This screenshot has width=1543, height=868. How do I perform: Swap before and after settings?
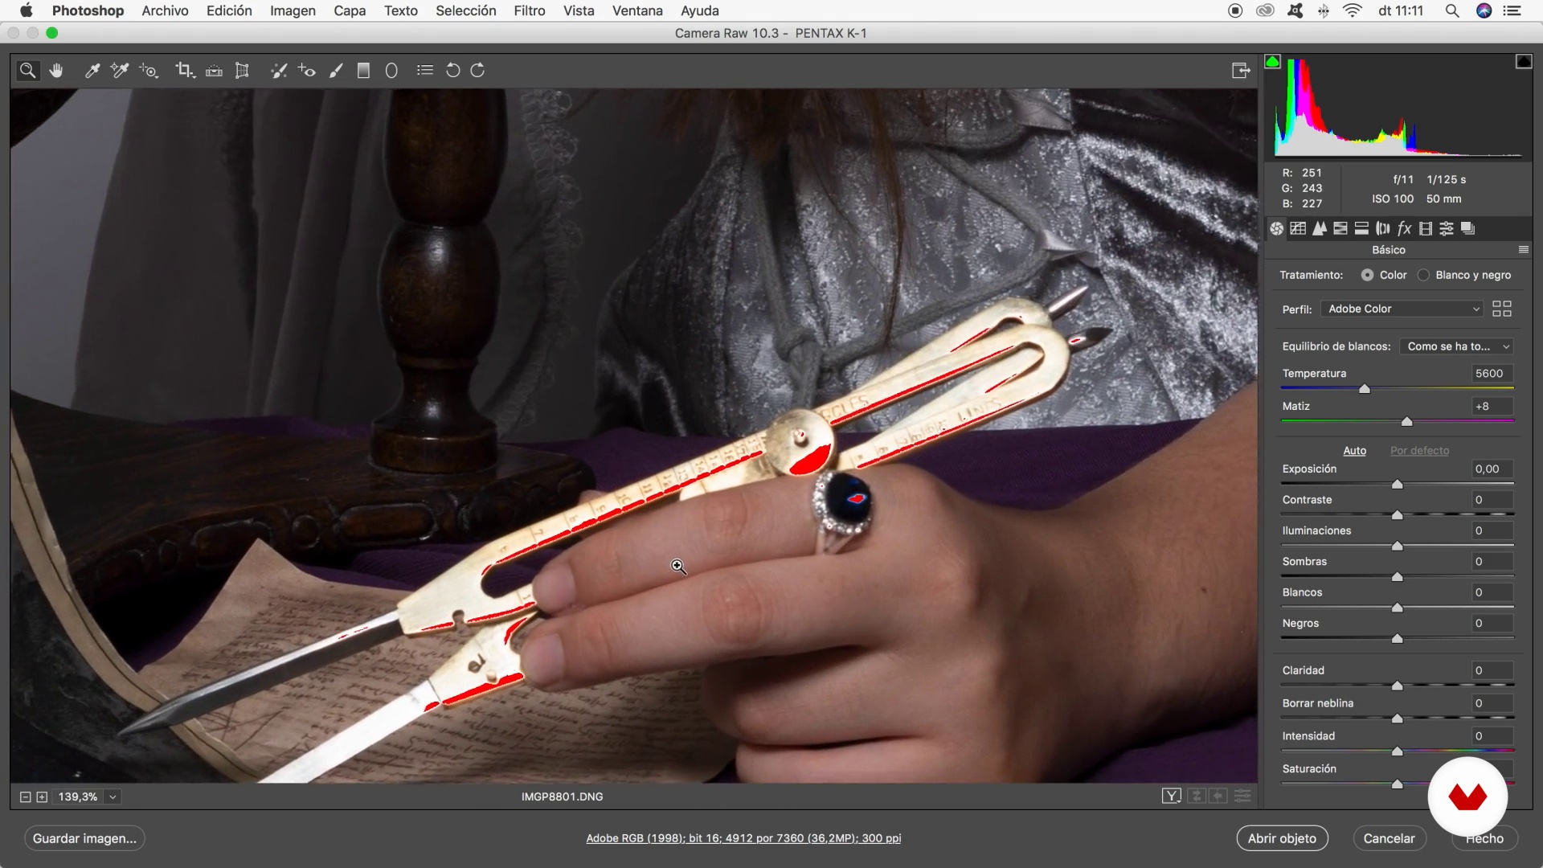(1196, 796)
